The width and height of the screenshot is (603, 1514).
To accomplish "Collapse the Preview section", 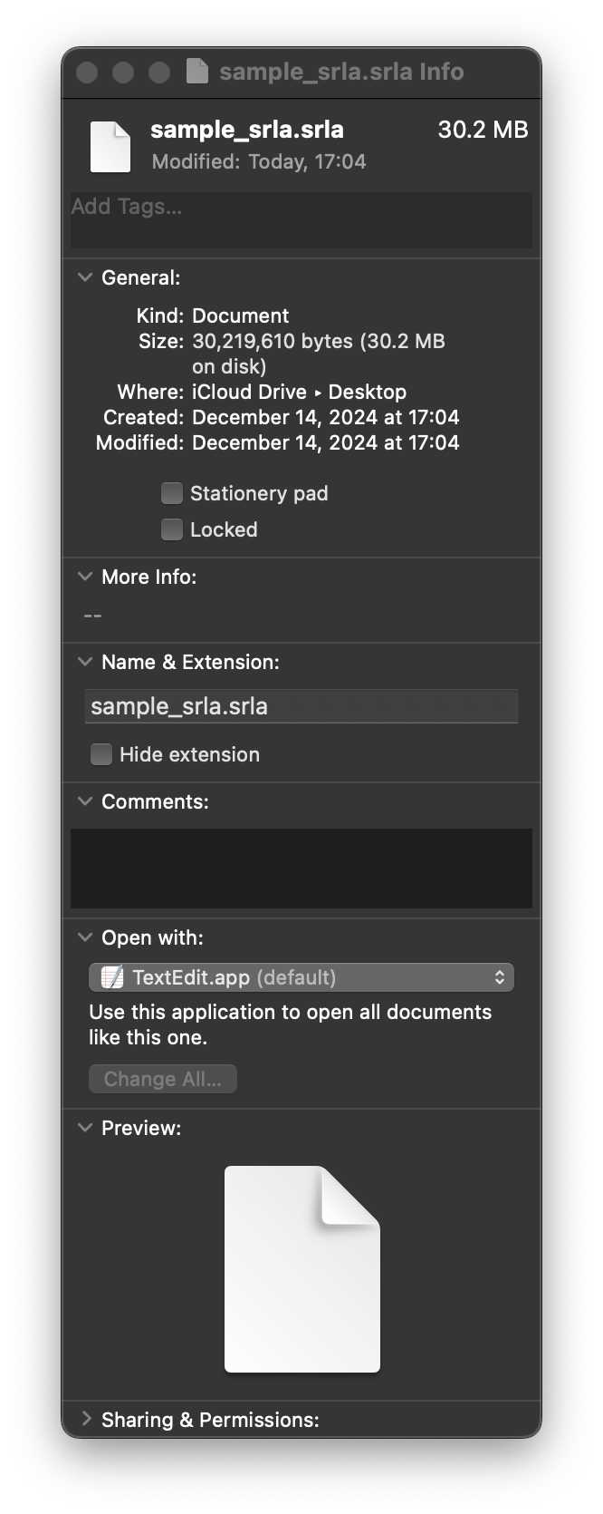I will pos(84,1128).
